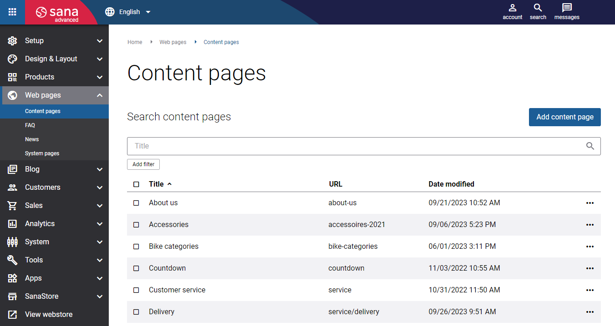The height and width of the screenshot is (326, 615).
Task: Click the Design & Layout palette icon
Action: point(12,59)
